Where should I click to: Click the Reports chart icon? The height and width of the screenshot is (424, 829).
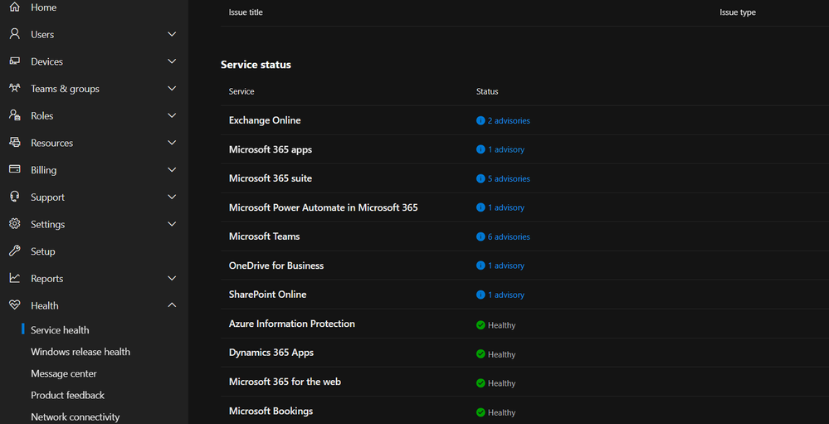point(15,278)
